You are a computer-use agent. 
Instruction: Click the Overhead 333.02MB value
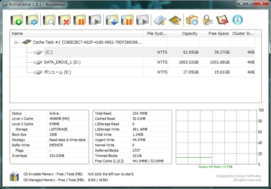point(57,156)
